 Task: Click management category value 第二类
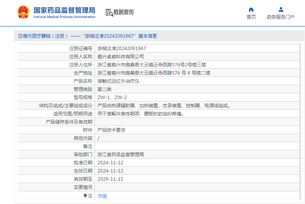(105, 89)
